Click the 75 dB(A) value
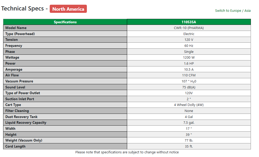Image resolution: width=259 pixels, height=157 pixels. click(189, 87)
